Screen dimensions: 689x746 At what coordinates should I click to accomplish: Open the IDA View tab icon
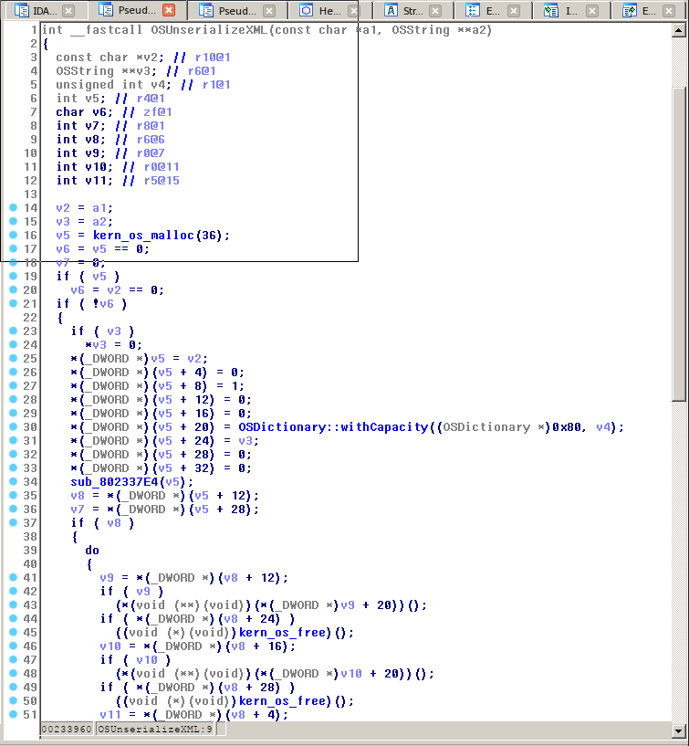pyautogui.click(x=21, y=10)
